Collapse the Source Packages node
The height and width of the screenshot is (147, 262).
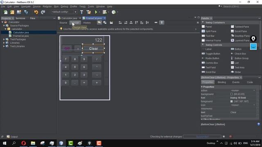point(4,26)
